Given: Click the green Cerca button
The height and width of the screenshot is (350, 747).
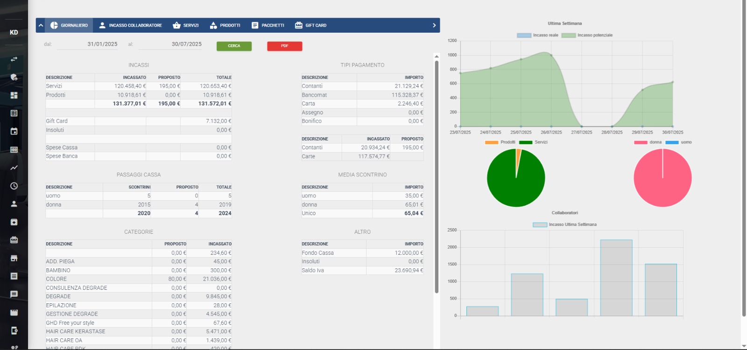Looking at the screenshot, I should [x=234, y=46].
